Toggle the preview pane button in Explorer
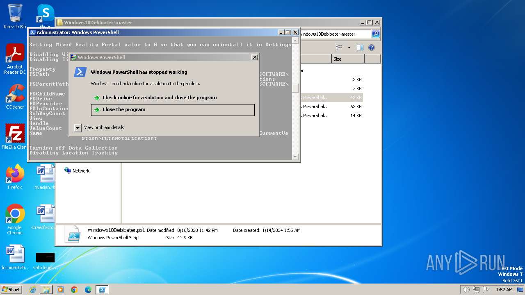Viewport: 525px width, 295px height. pyautogui.click(x=360, y=48)
